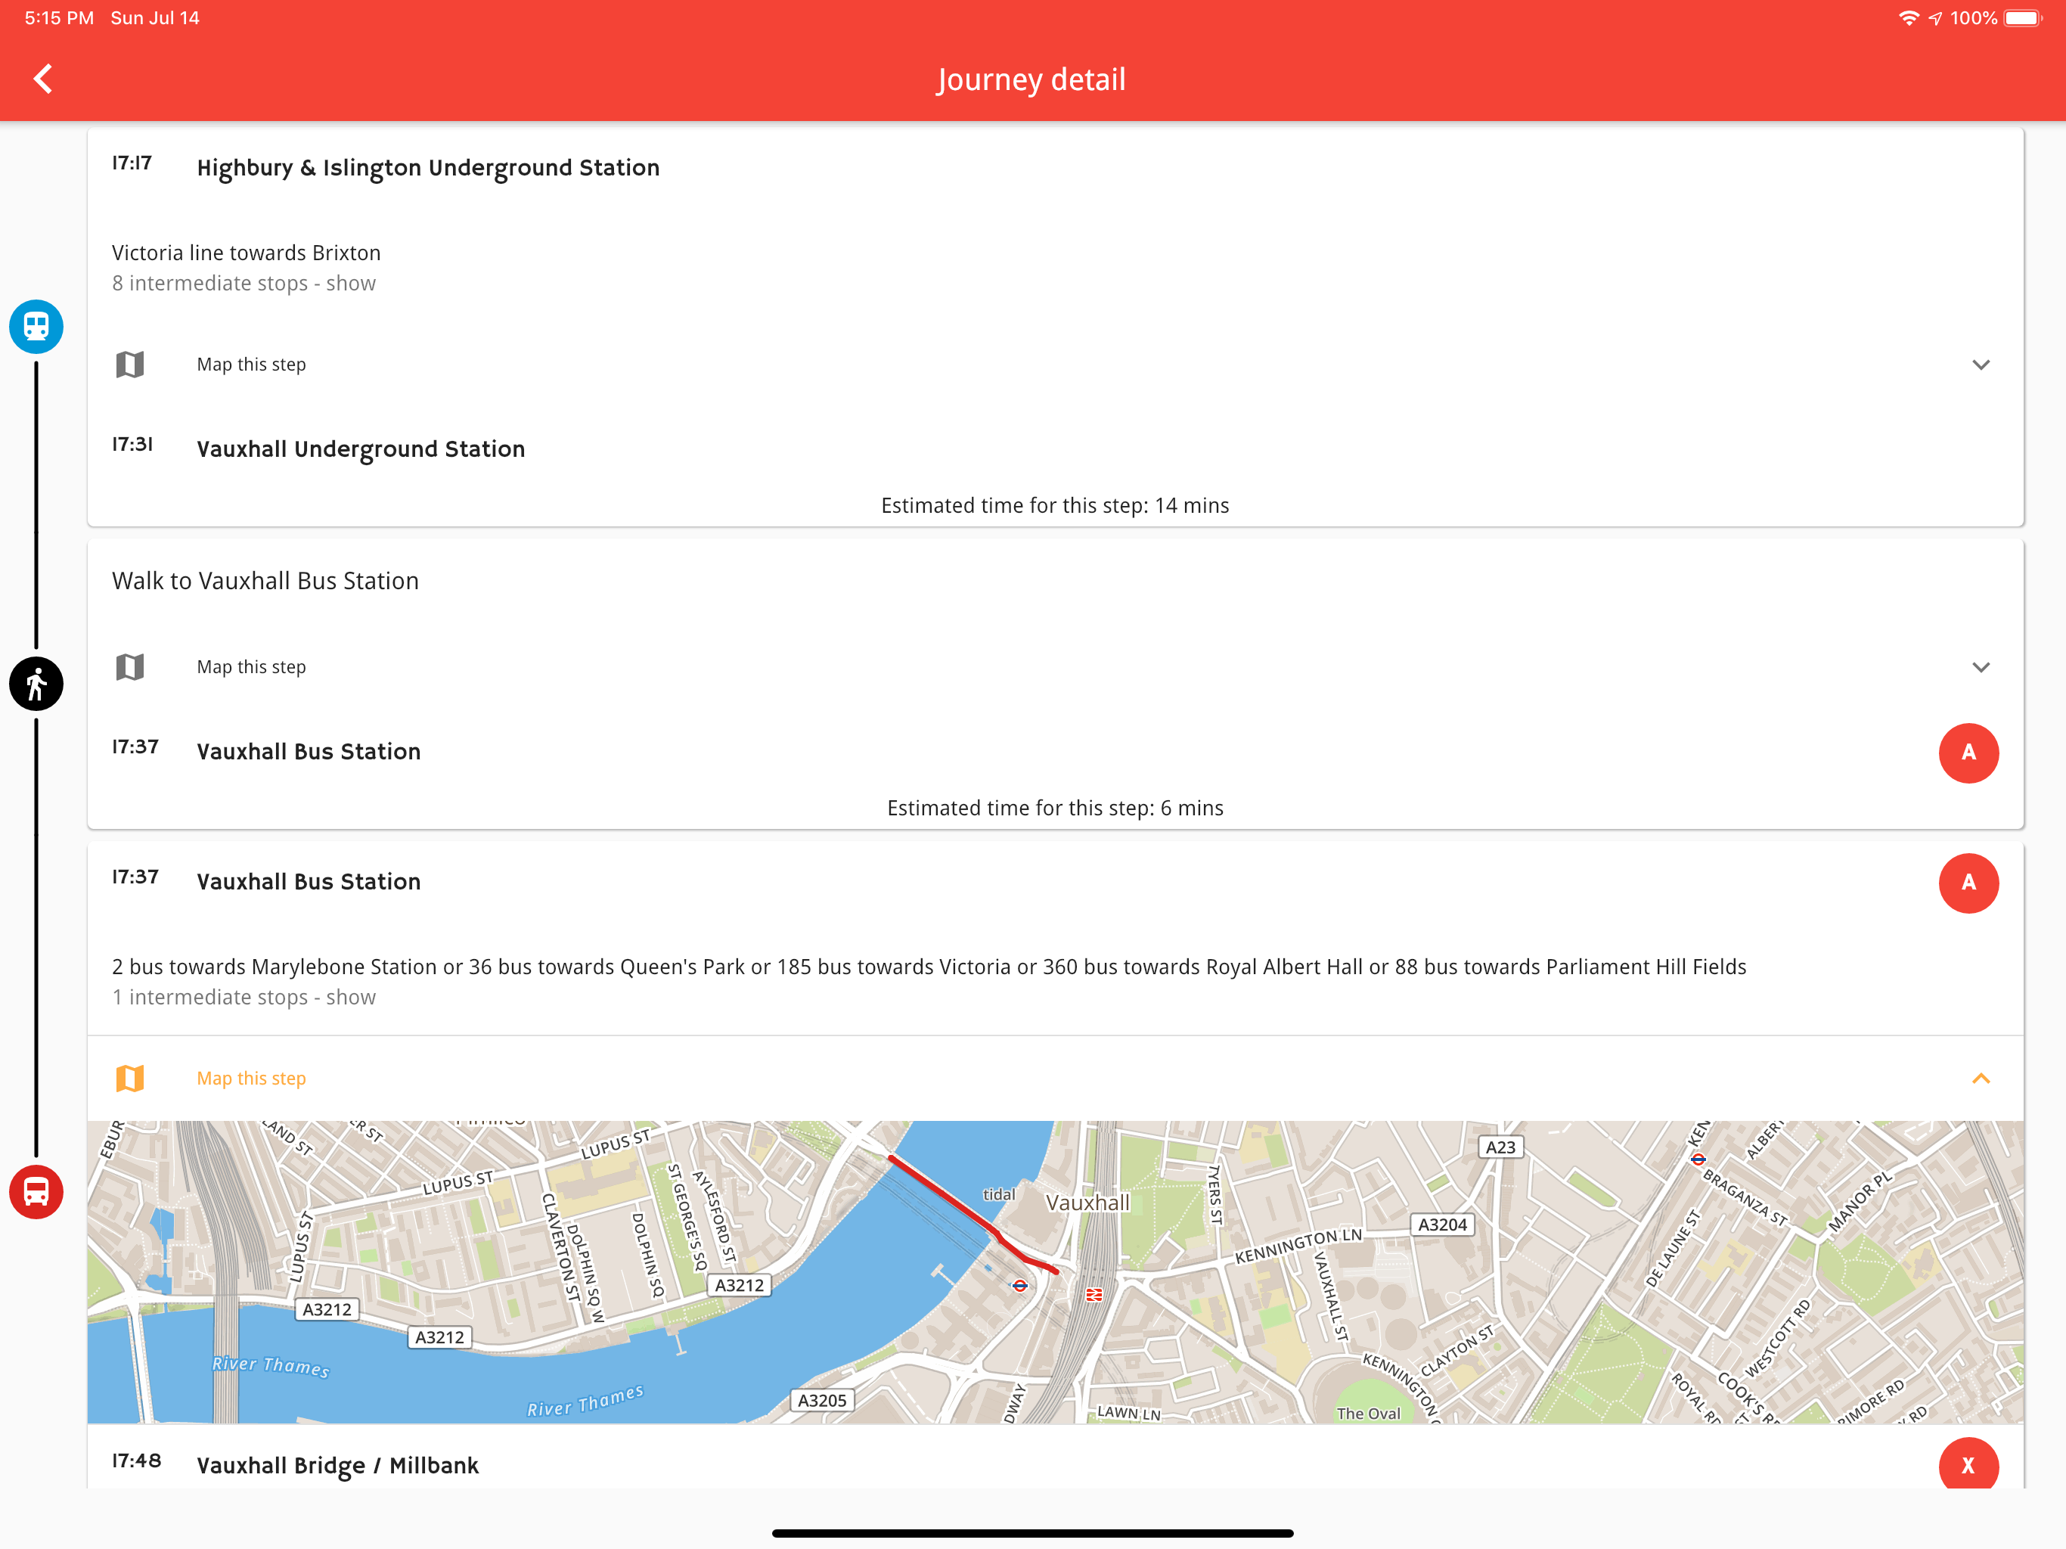The height and width of the screenshot is (1549, 2066).
Task: Select Highbury & Islington Underground Station
Action: point(428,168)
